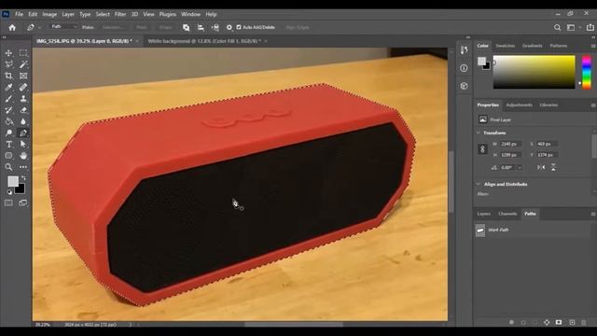597x336 pixels.
Task: Select the Rectangular Marquee tool
Action: coord(23,53)
